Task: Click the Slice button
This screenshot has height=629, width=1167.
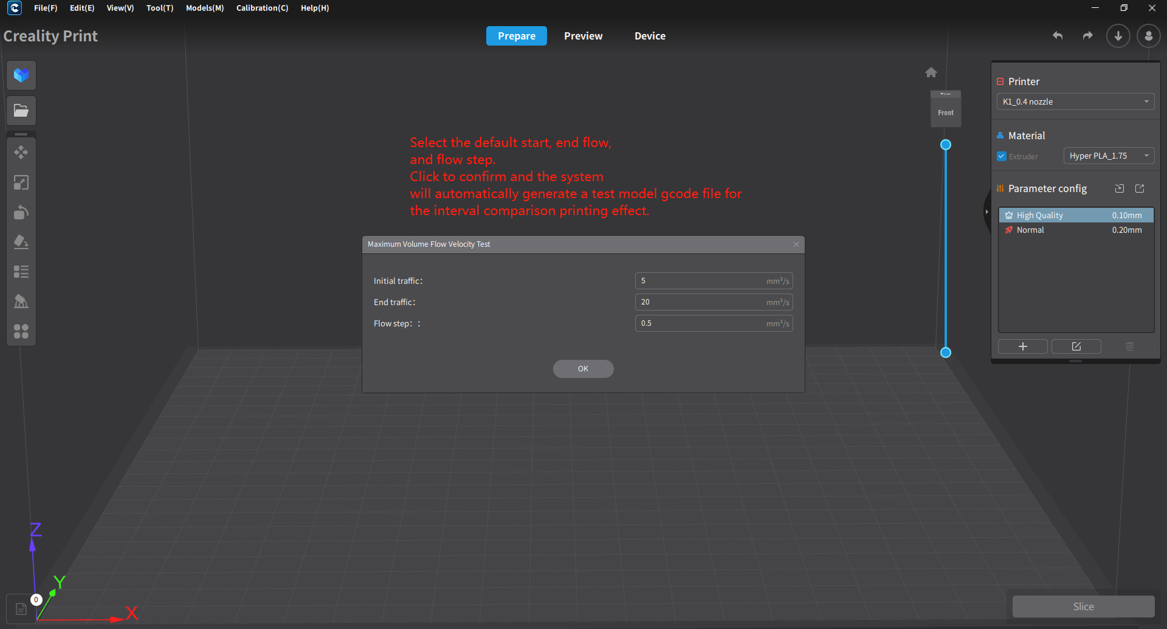Action: [1084, 607]
